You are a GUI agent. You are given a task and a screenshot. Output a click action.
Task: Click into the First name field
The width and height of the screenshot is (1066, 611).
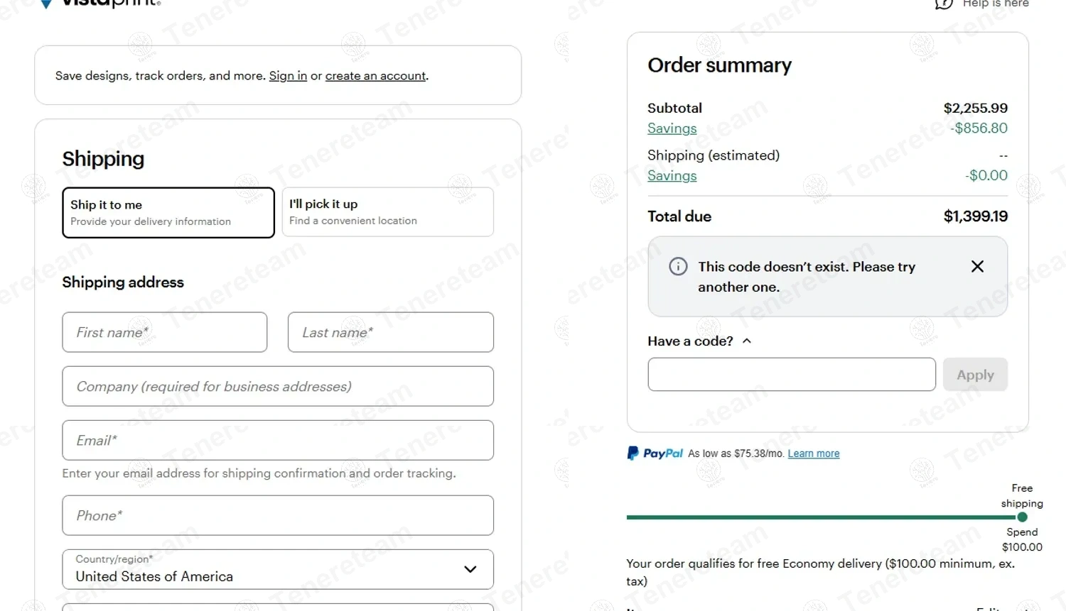tap(165, 332)
